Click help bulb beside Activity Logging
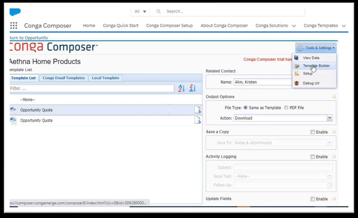This screenshot has width=358, height=218. click(x=334, y=156)
